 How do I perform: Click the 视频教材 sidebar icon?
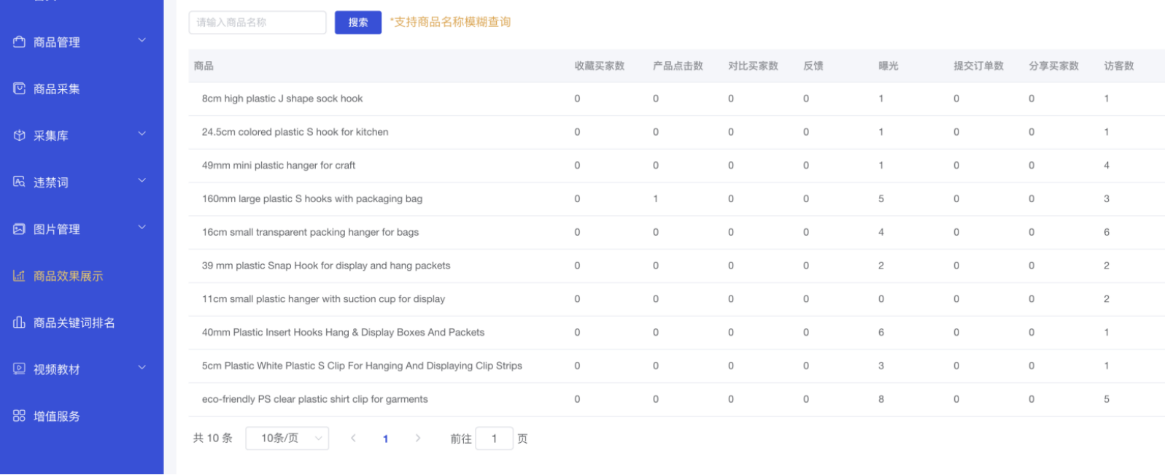19,368
